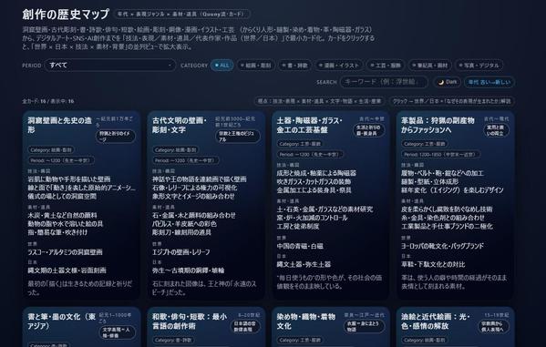Image resolution: width=546 pixels, height=347 pixels.
Task: Select the ALL category chip
Action: point(221,65)
